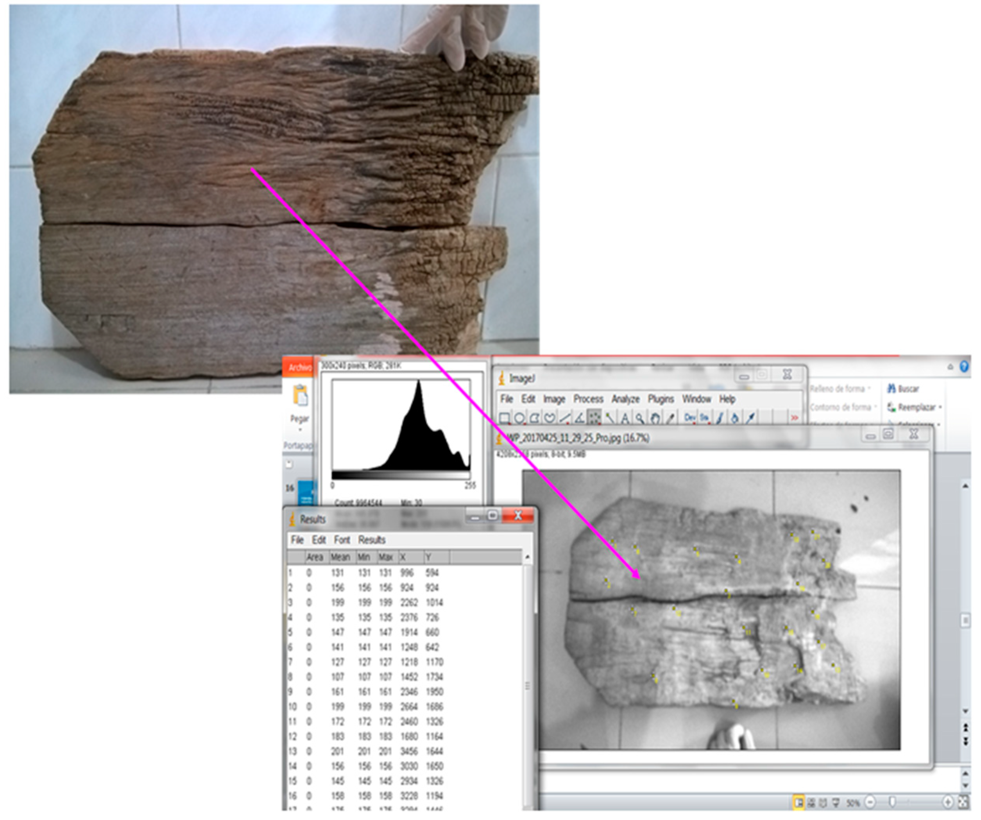
Task: Click the blue PowerPoint Help question icon
Action: (964, 366)
